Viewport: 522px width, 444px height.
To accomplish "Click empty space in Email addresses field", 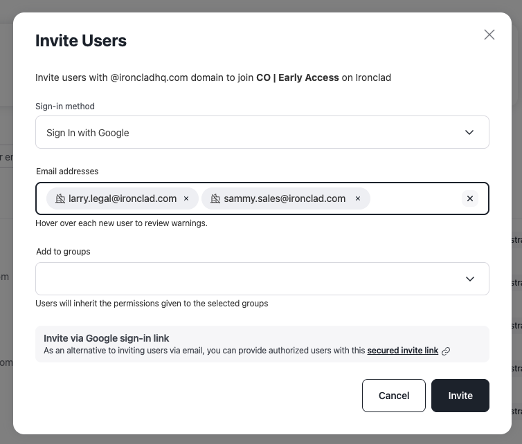I will coord(415,198).
